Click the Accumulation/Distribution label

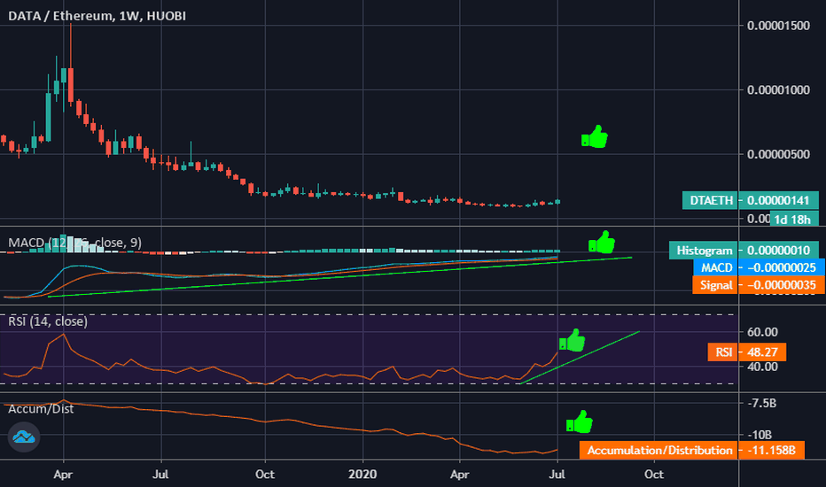pos(659,450)
